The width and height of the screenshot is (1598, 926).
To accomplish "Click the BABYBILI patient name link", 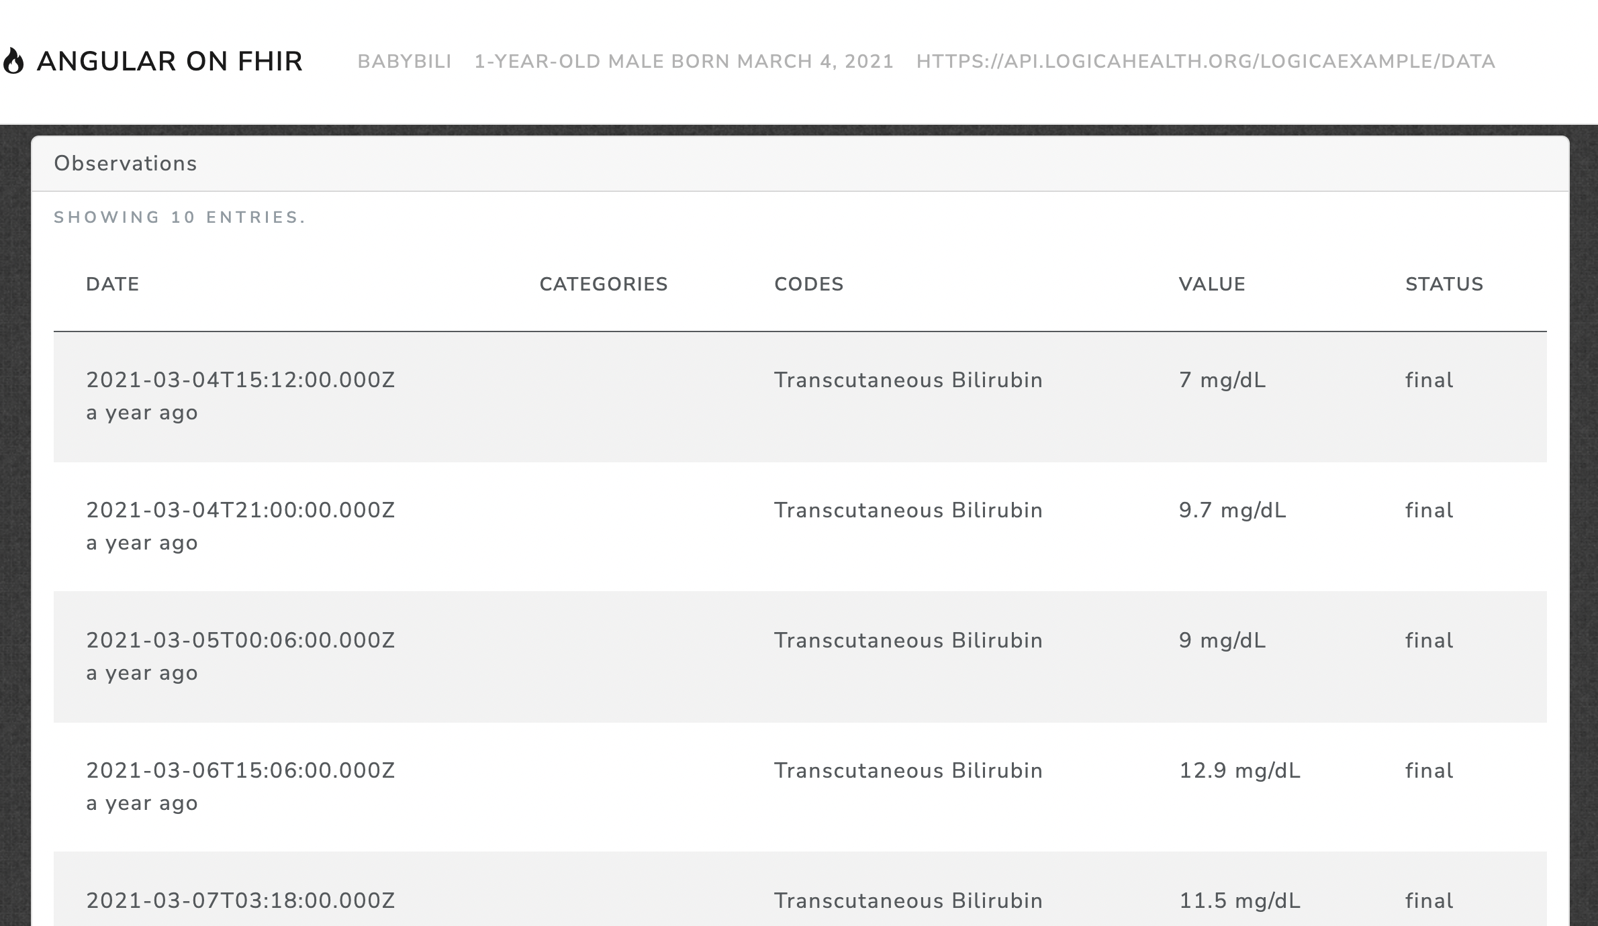I will click(x=404, y=61).
